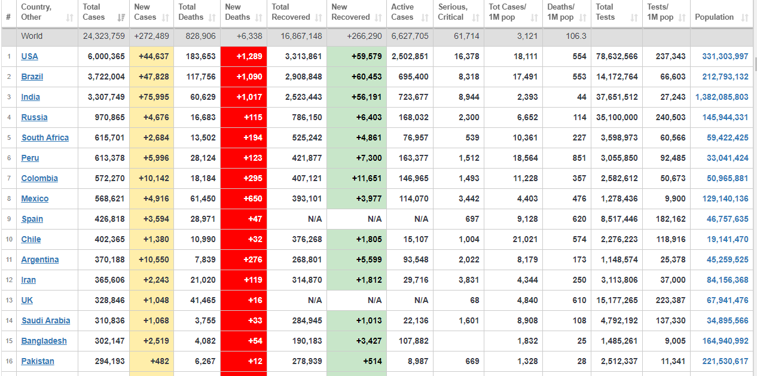
Task: Select Chile active cases 15,107
Action: [416, 239]
